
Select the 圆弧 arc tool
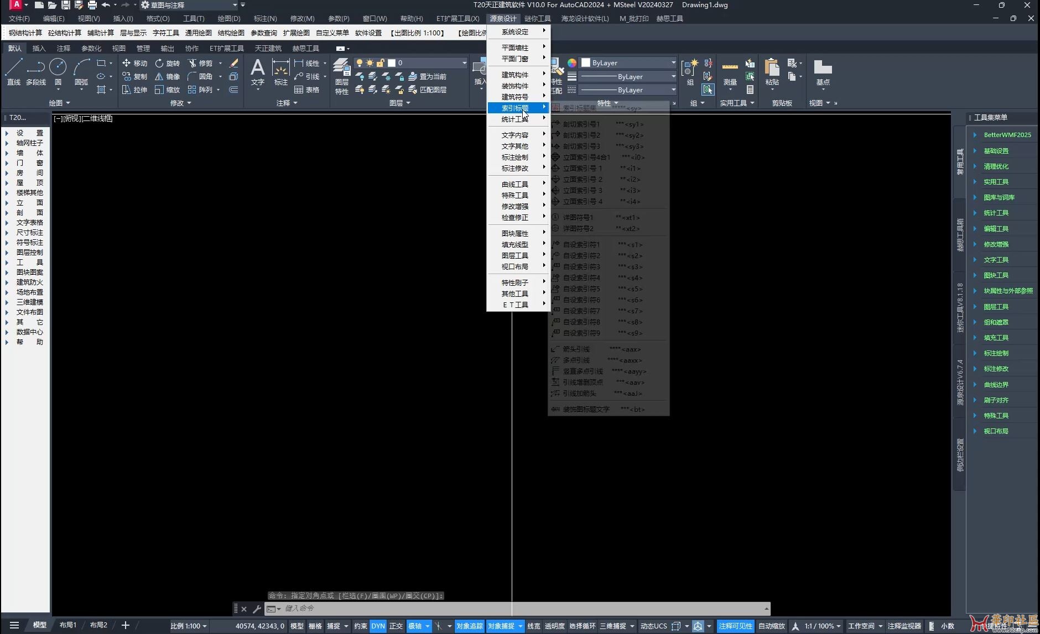coord(81,72)
